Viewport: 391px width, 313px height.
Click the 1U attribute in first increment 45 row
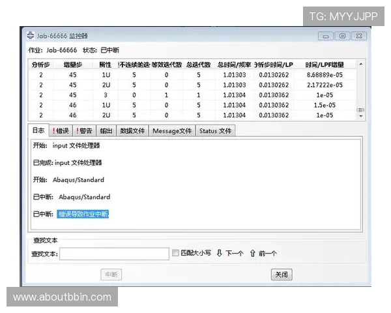[106, 75]
